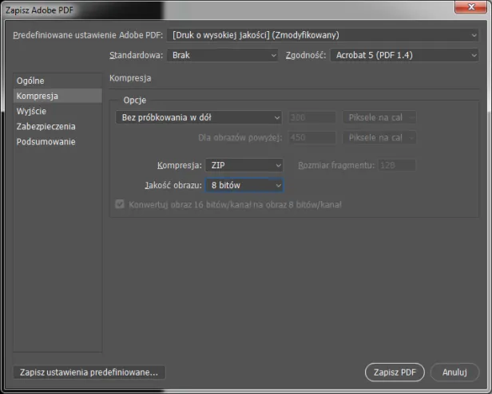Open the Piksele na cal dropdown beside 450
492x394 pixels.
[379, 138]
